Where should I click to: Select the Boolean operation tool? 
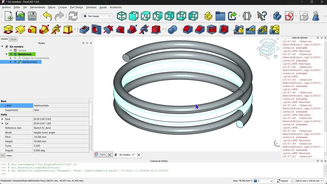[x=172, y=30]
